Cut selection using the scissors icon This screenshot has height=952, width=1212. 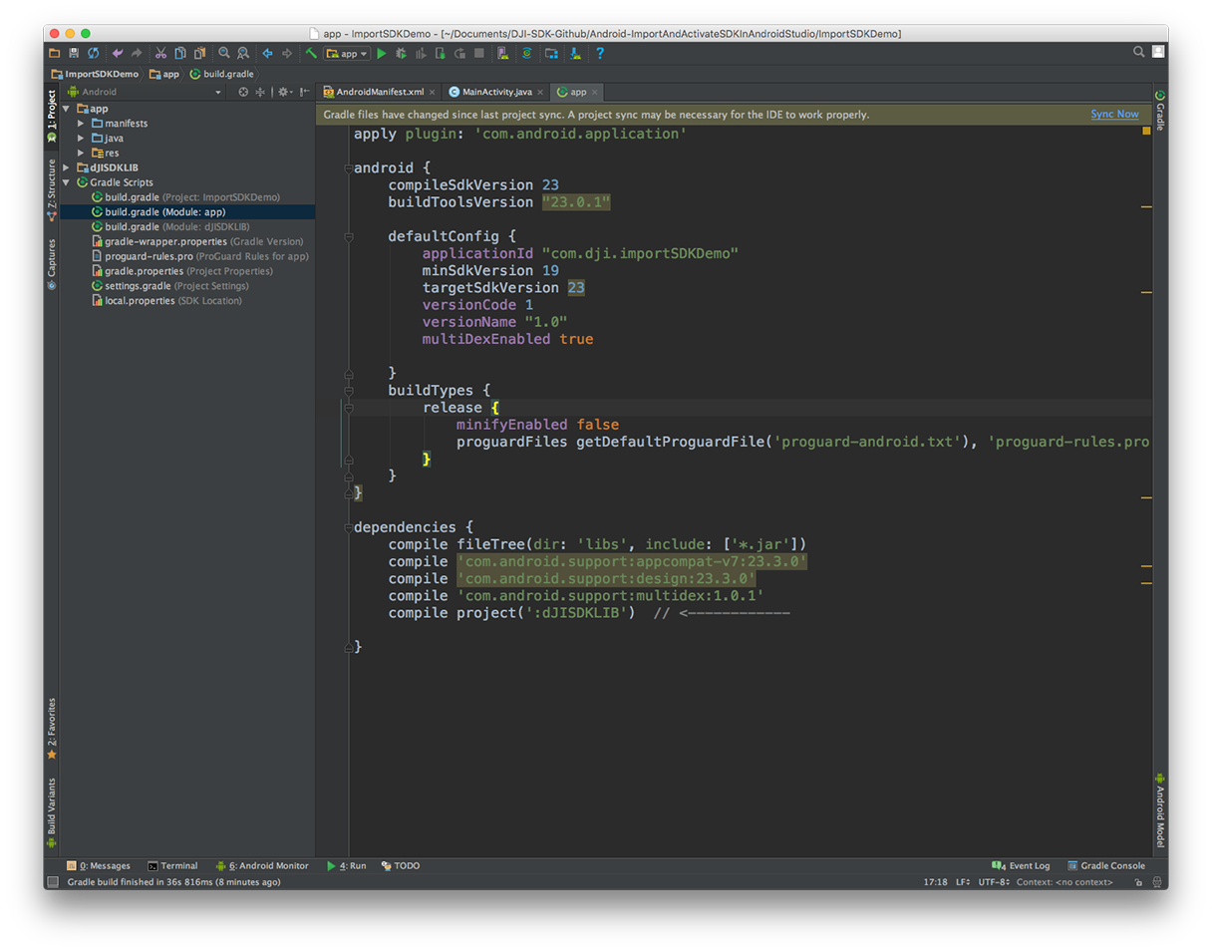(160, 54)
